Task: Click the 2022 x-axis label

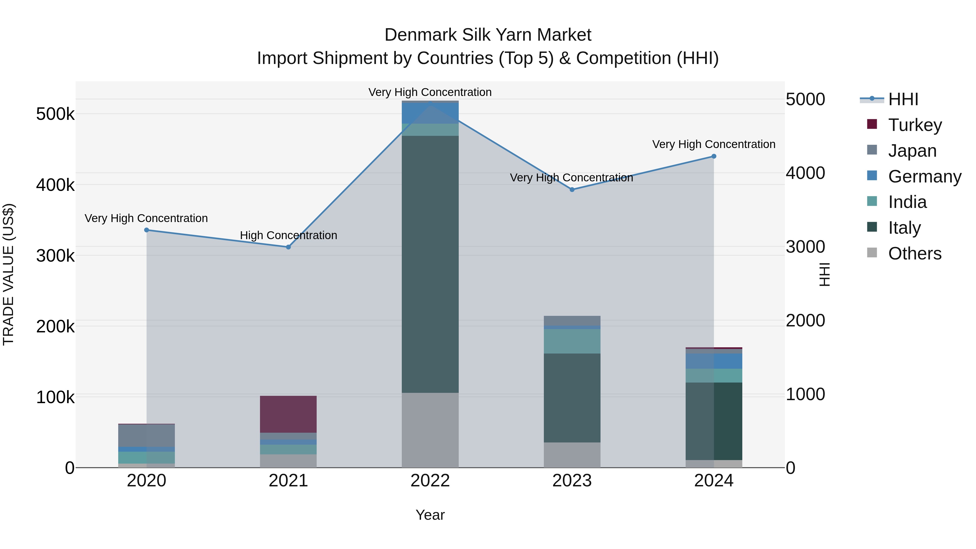Action: 430,481
